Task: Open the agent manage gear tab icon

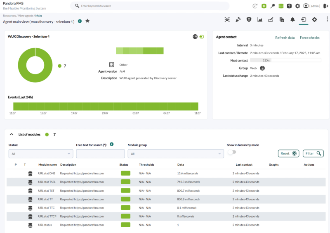Action: coord(314,19)
